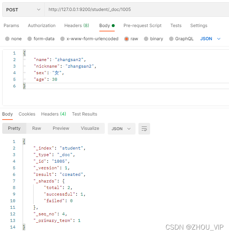Click the "_index" line in response
The image size is (229, 234).
[x=60, y=148]
